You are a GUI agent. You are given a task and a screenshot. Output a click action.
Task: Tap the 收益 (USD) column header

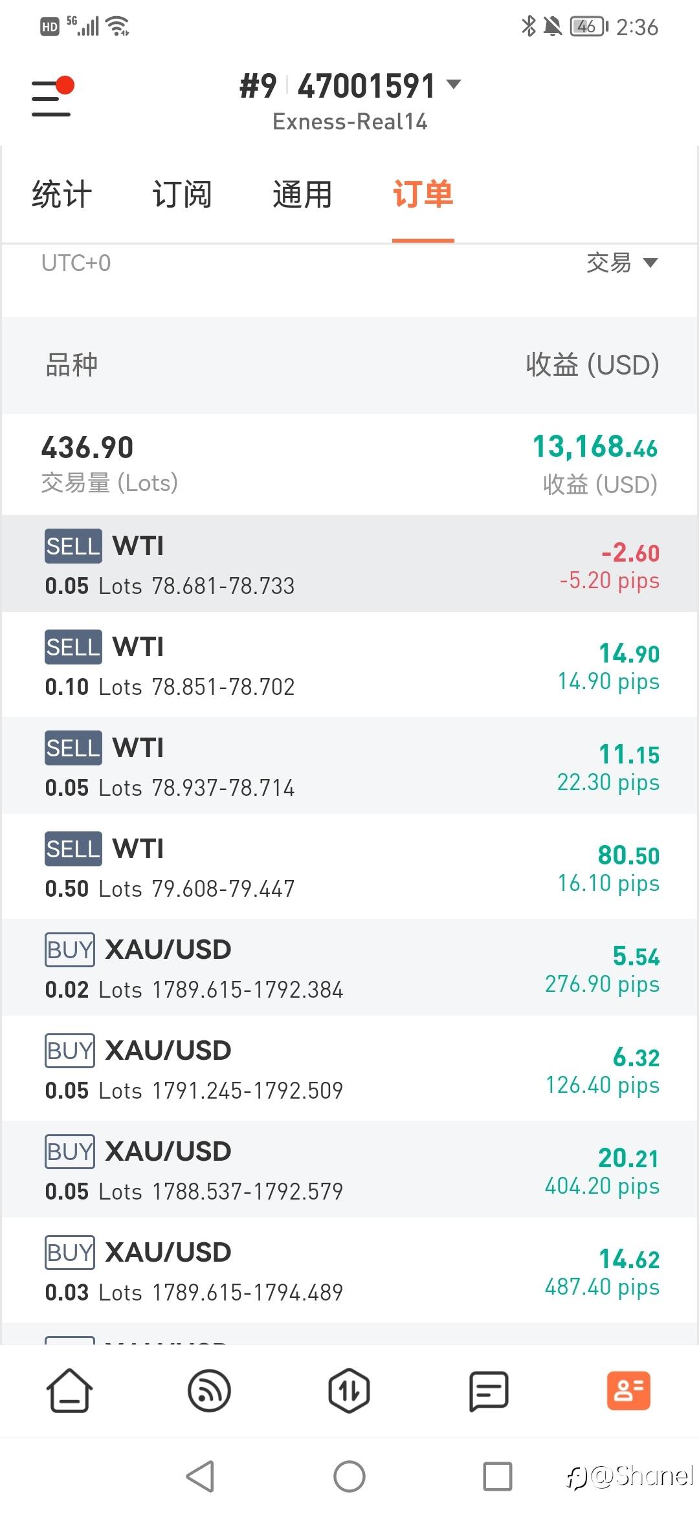[592, 365]
